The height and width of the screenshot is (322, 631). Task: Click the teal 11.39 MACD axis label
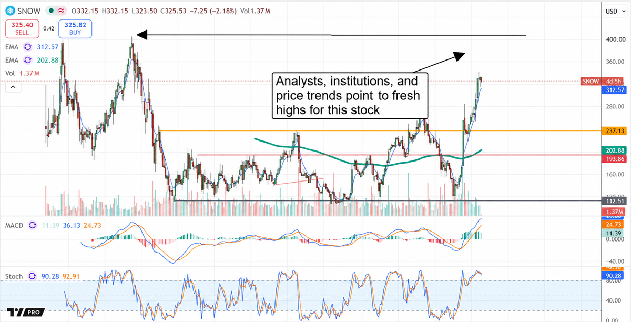point(612,232)
